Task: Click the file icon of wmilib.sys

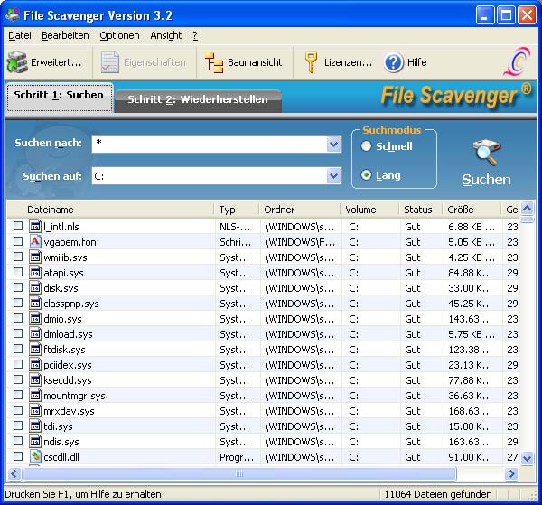Action: click(35, 257)
